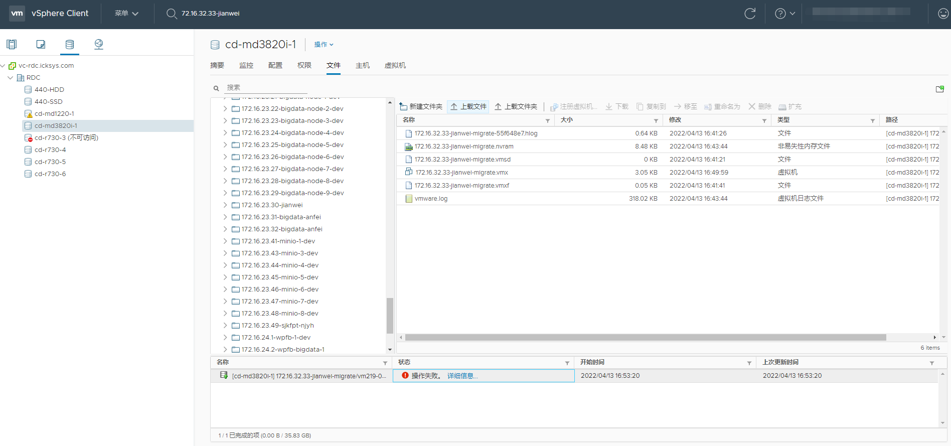Click the filter icon on the task 状态 column
The height and width of the screenshot is (446, 951).
[x=567, y=363]
